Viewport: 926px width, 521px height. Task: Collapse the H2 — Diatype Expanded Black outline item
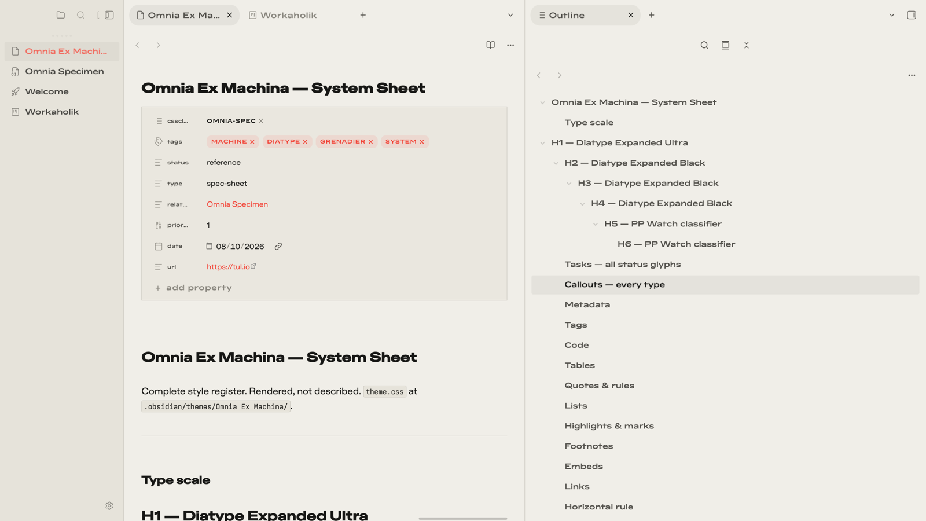coord(556,163)
